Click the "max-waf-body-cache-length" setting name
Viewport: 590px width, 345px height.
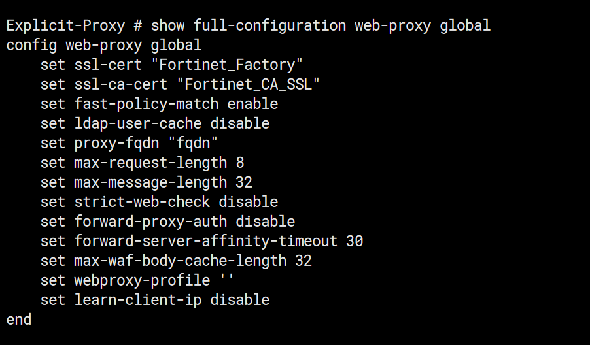(x=181, y=261)
